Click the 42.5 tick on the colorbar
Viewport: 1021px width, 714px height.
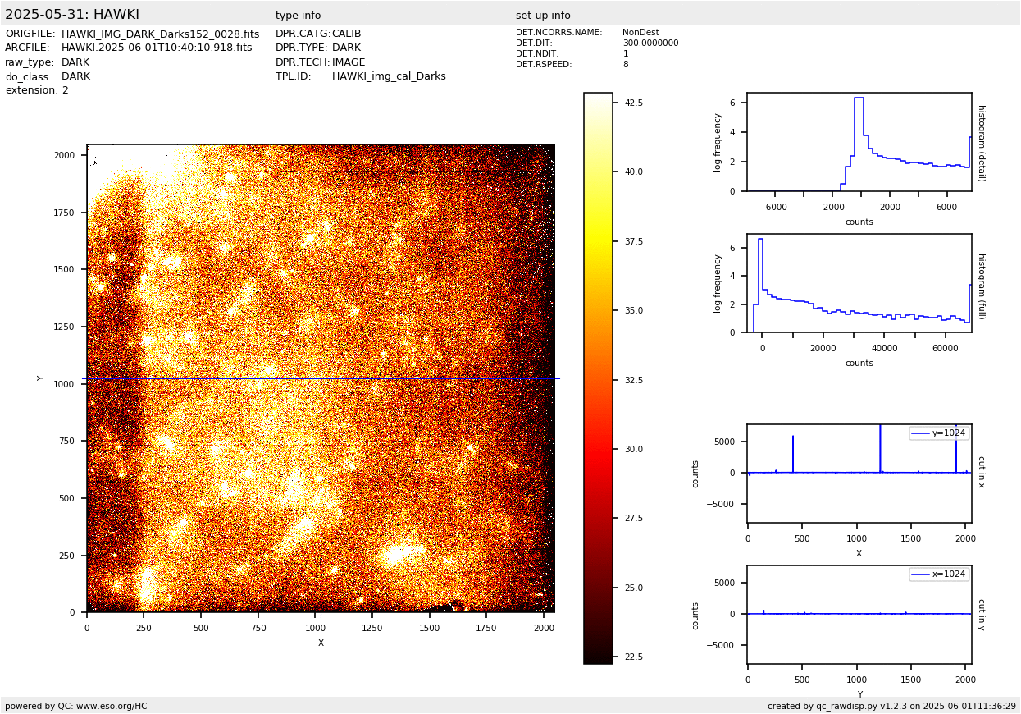click(x=634, y=103)
